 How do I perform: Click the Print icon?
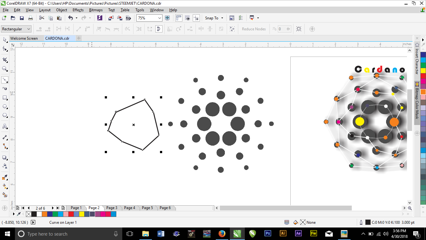pyautogui.click(x=31, y=18)
